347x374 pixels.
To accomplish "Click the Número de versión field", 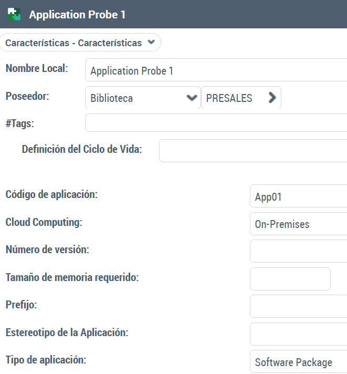I will point(298,251).
